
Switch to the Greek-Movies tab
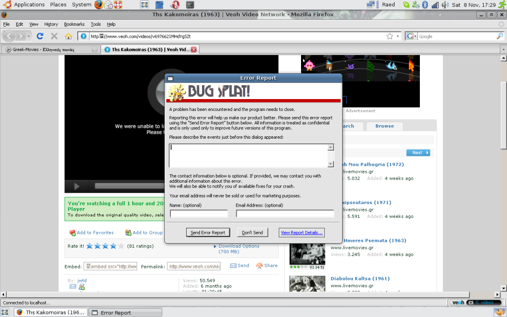[50, 50]
